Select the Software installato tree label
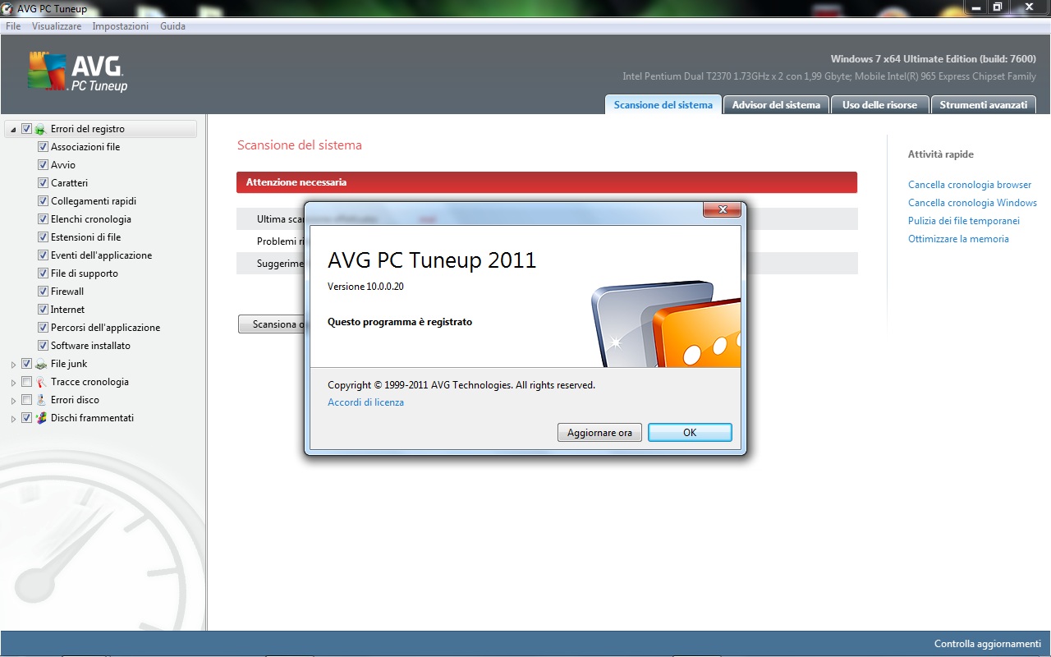The width and height of the screenshot is (1051, 657). 90,346
